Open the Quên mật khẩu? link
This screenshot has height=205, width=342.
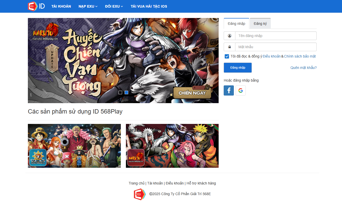pos(303,68)
